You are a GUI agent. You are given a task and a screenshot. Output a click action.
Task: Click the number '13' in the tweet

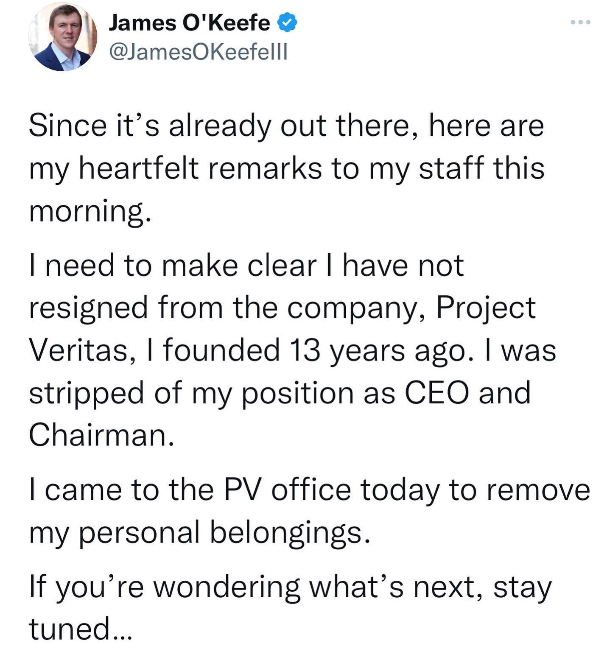305,351
